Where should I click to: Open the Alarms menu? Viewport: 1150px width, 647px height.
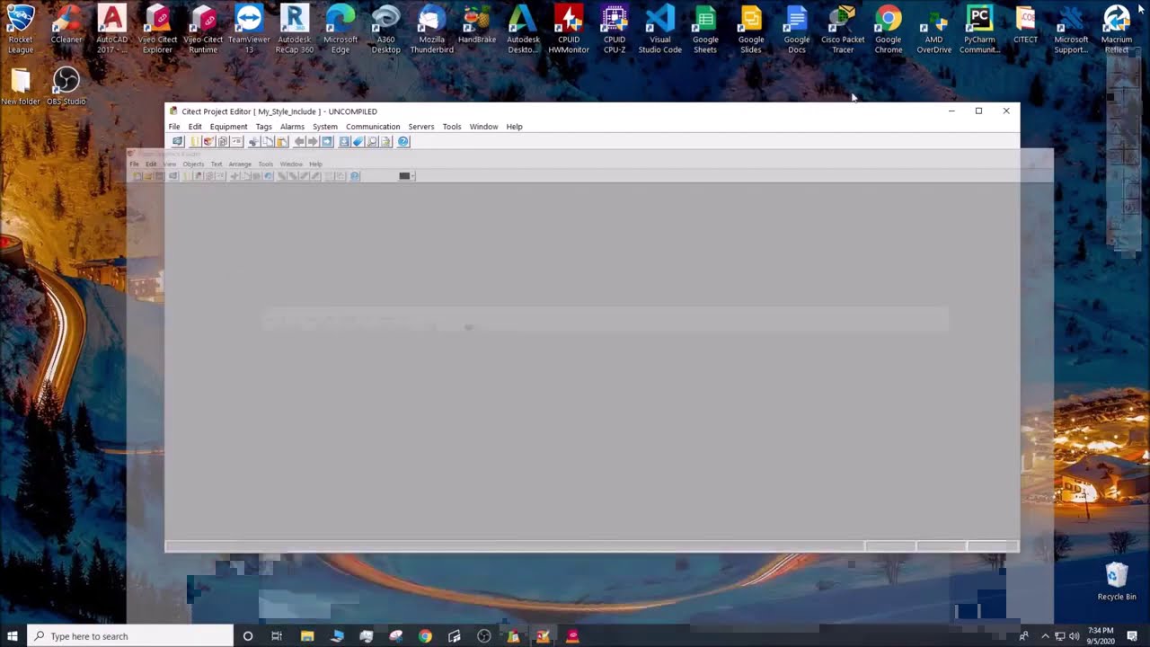pos(292,127)
